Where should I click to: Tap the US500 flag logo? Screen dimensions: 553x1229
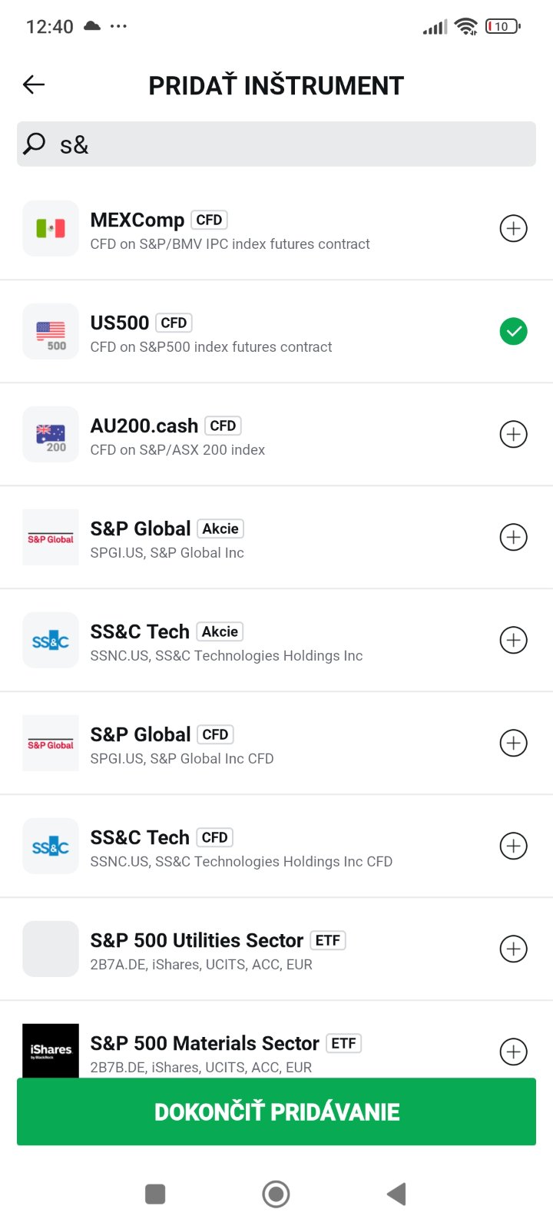click(51, 331)
